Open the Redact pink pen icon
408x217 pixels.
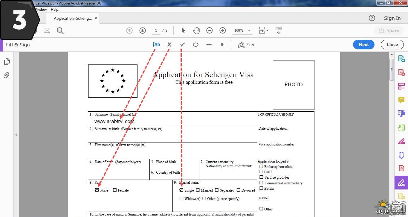[x=401, y=141]
